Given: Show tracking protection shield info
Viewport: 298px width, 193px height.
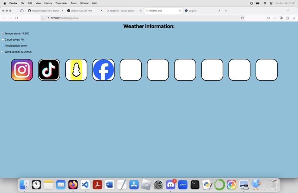Looking at the screenshot, I should (43, 18).
